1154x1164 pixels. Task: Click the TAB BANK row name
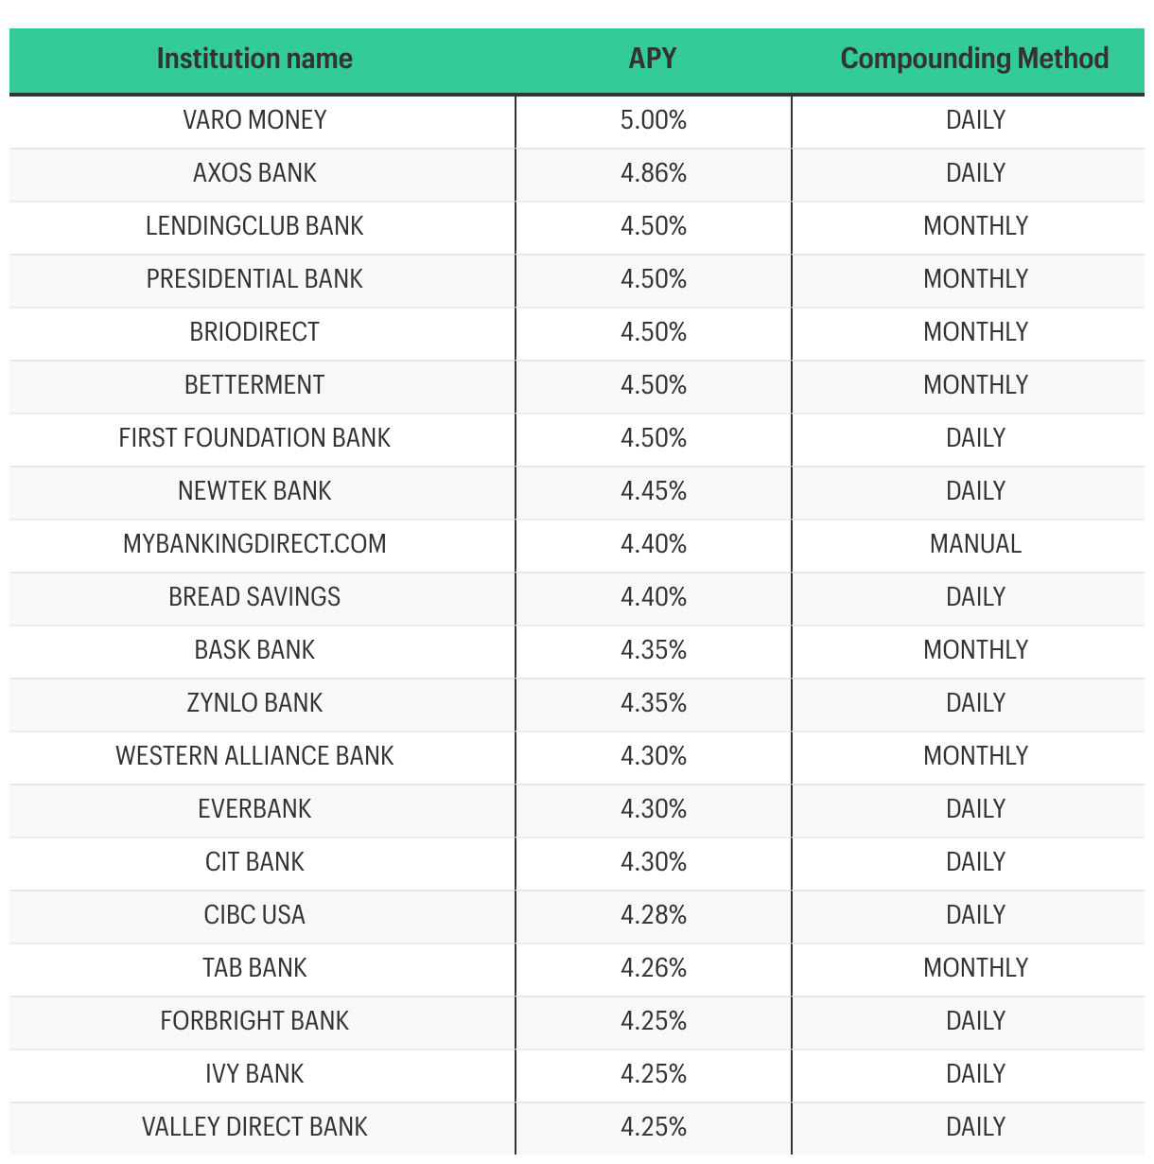[x=254, y=968]
